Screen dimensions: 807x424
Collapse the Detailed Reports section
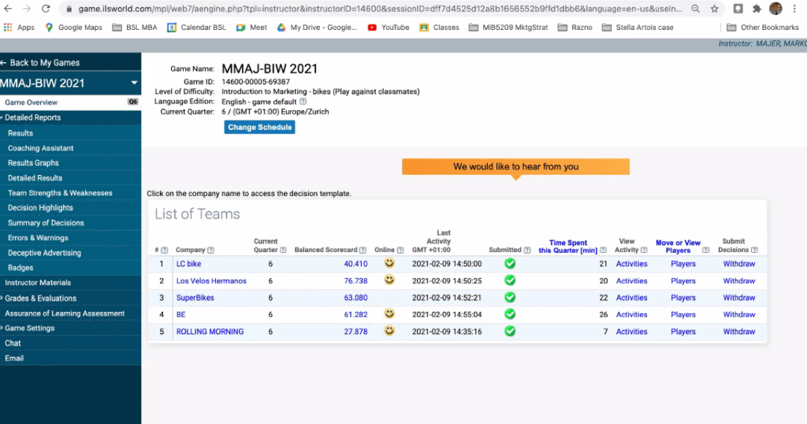click(32, 117)
